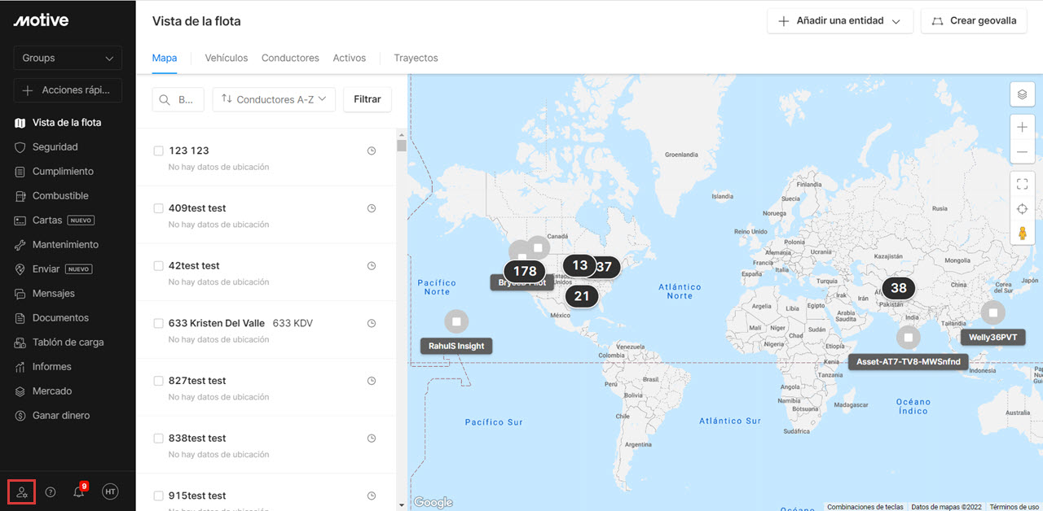Open the notifications bell icon

(x=79, y=491)
